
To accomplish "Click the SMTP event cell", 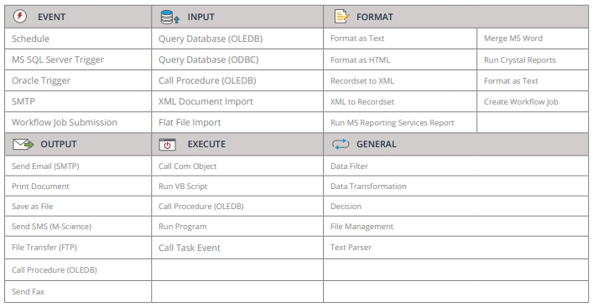I will click(78, 101).
